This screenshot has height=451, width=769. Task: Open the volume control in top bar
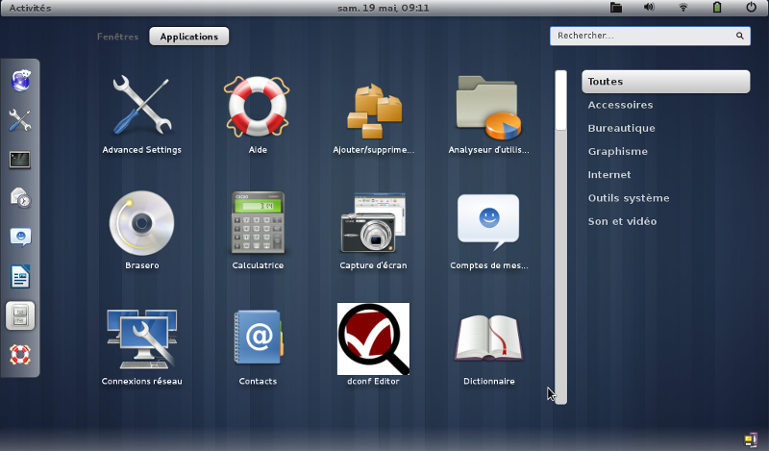(649, 8)
